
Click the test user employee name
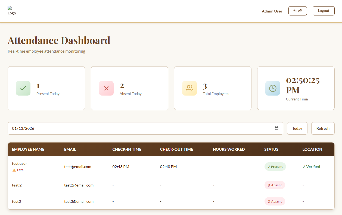19,163
